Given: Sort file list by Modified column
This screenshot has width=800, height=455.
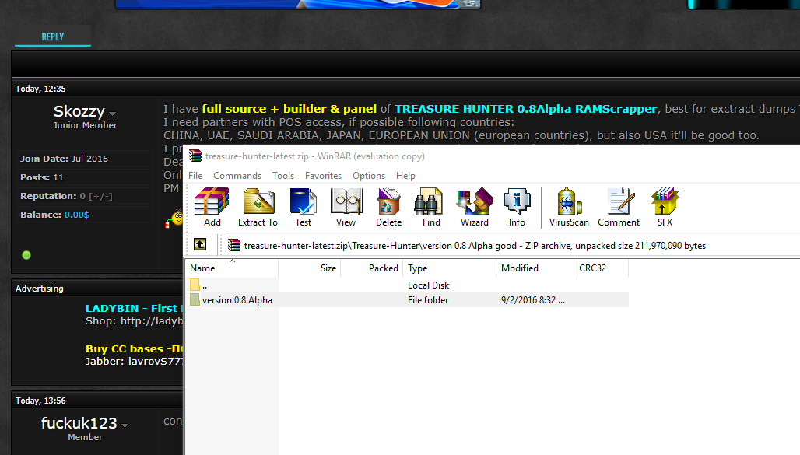Looking at the screenshot, I should (535, 268).
